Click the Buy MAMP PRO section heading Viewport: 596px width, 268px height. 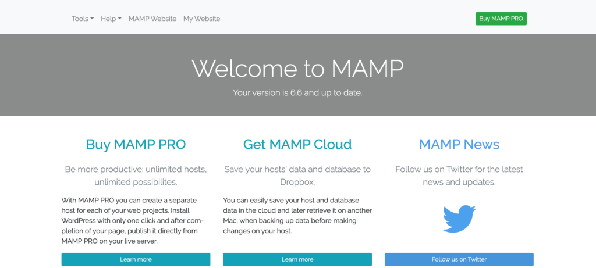tap(136, 144)
